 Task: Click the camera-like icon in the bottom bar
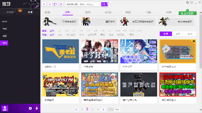(30, 108)
